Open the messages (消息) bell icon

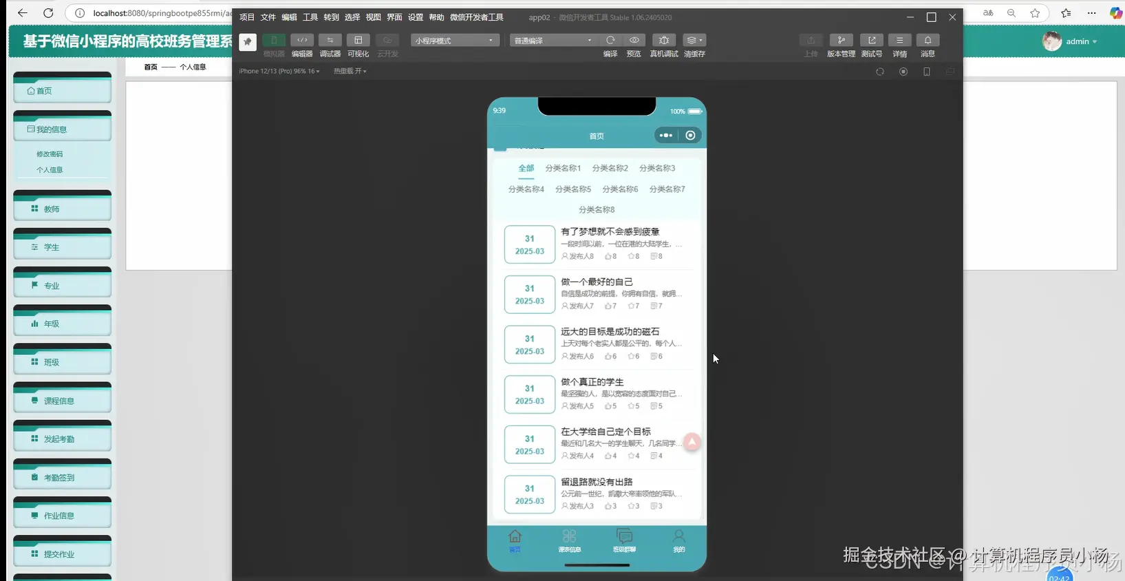928,40
